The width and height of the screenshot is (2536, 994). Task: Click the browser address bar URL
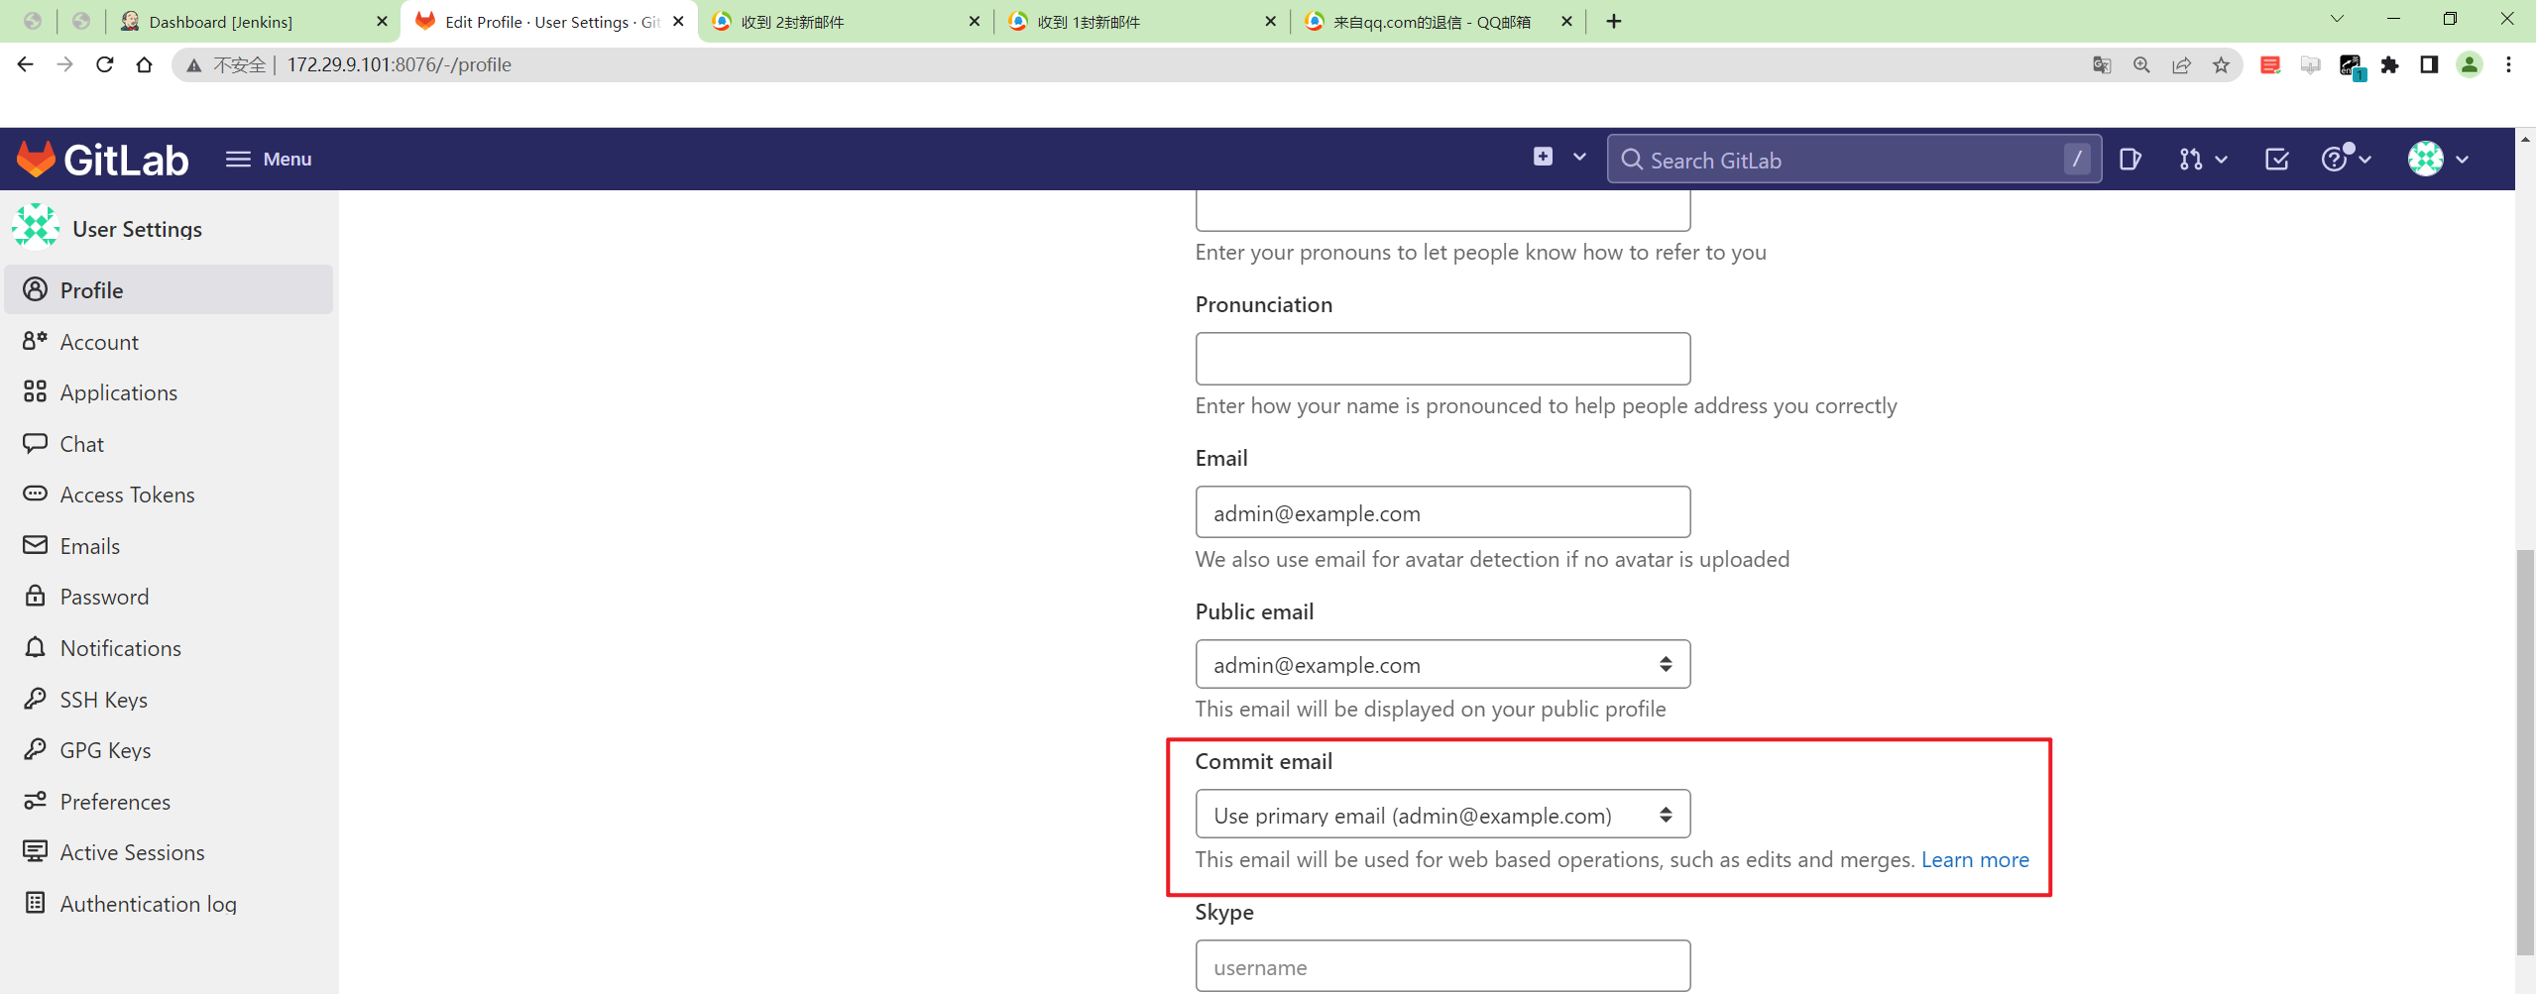tap(400, 64)
